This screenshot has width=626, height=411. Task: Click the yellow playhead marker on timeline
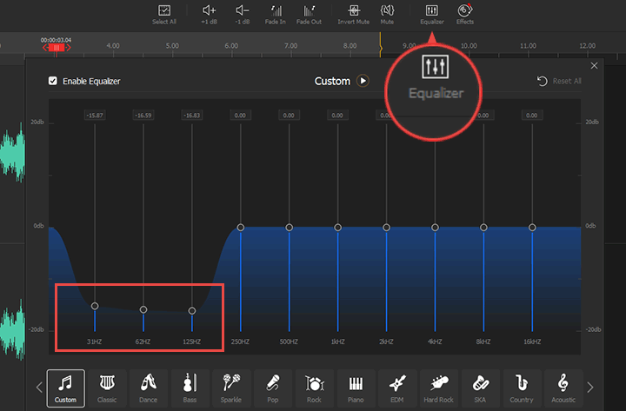[x=381, y=47]
